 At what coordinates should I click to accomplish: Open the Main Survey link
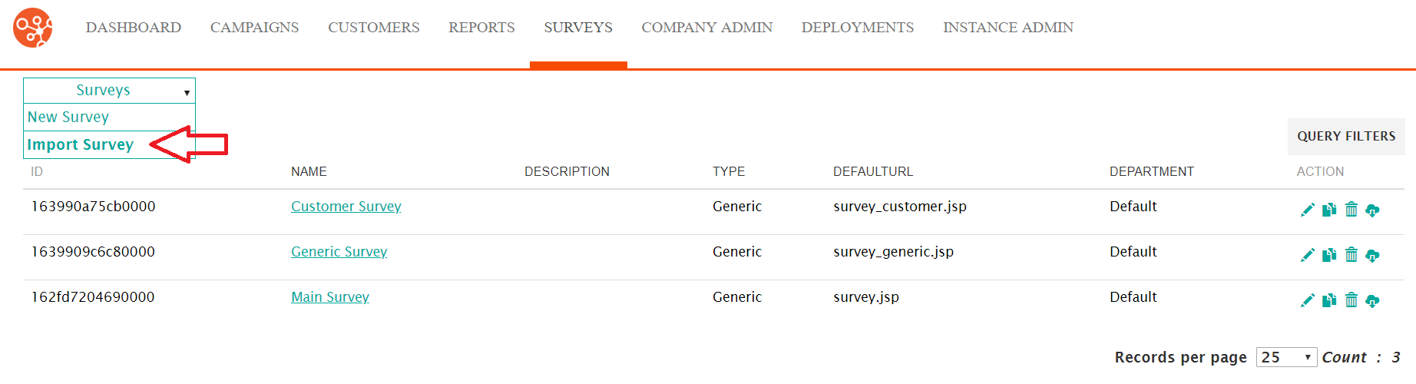click(x=330, y=297)
